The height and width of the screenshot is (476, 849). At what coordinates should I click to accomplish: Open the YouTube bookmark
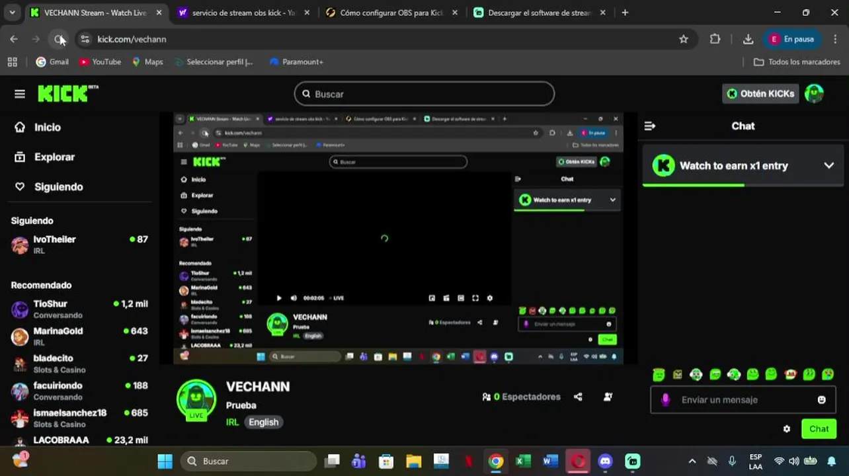click(x=100, y=61)
